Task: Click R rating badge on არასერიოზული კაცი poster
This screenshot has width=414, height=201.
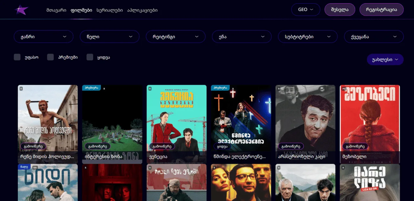Action: [x=279, y=89]
